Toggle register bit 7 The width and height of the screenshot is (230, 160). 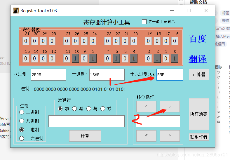point(107,58)
